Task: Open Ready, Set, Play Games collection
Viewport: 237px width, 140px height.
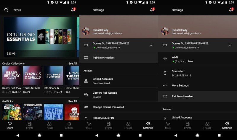Action: 12,76
